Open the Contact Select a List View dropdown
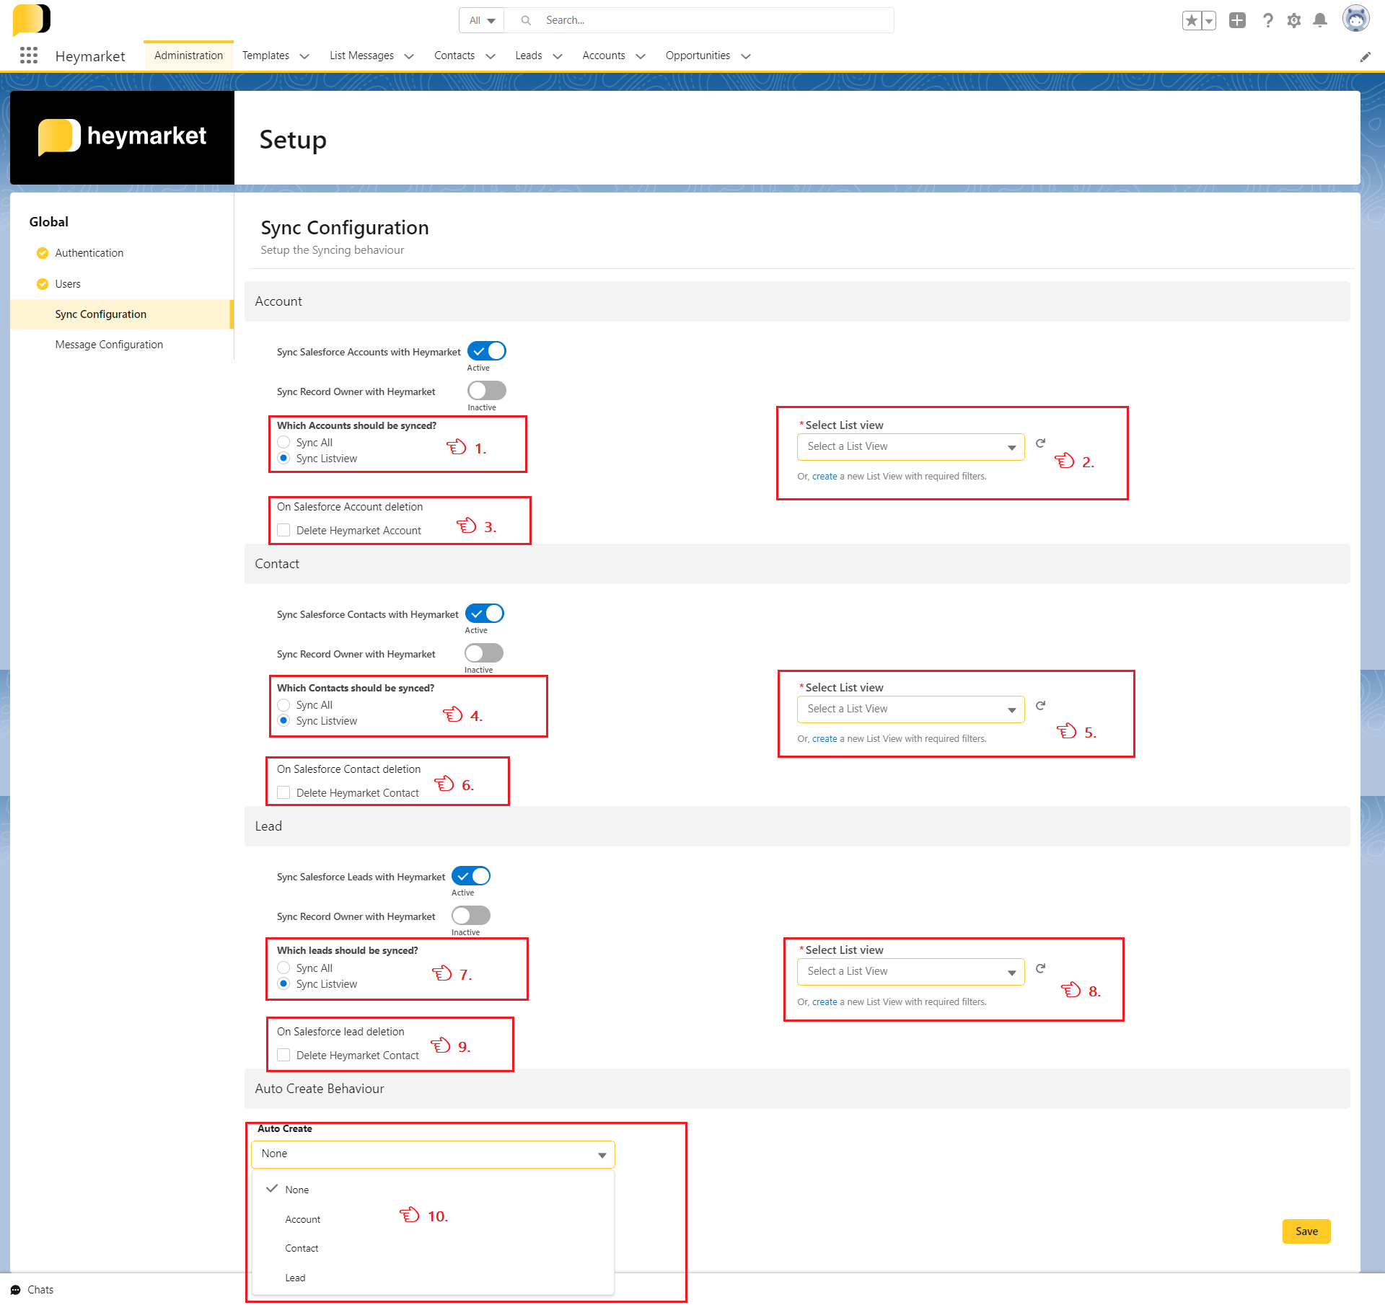This screenshot has width=1385, height=1305. coord(910,709)
